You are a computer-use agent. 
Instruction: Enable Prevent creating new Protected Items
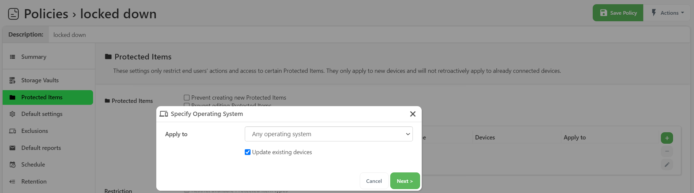point(187,98)
